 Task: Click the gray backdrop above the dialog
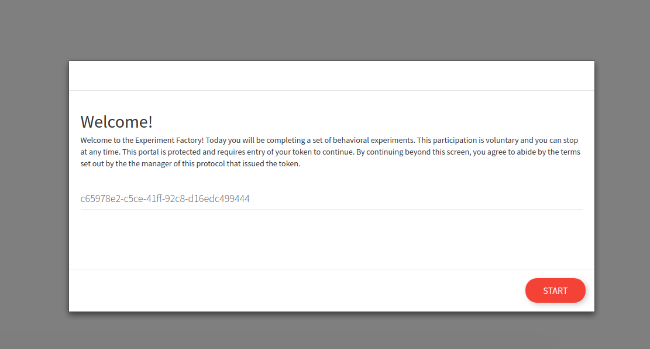pyautogui.click(x=325, y=30)
